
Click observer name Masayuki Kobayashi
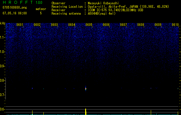[x=103, y=3]
